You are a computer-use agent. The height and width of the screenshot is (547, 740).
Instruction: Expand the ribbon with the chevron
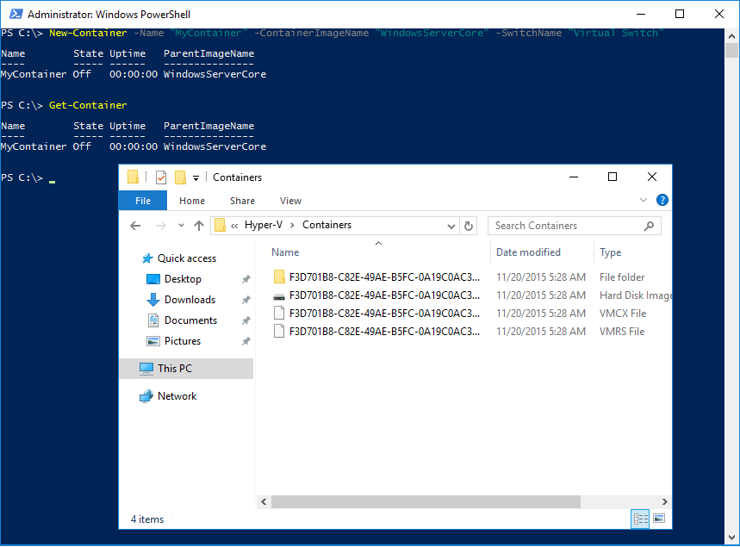(644, 200)
